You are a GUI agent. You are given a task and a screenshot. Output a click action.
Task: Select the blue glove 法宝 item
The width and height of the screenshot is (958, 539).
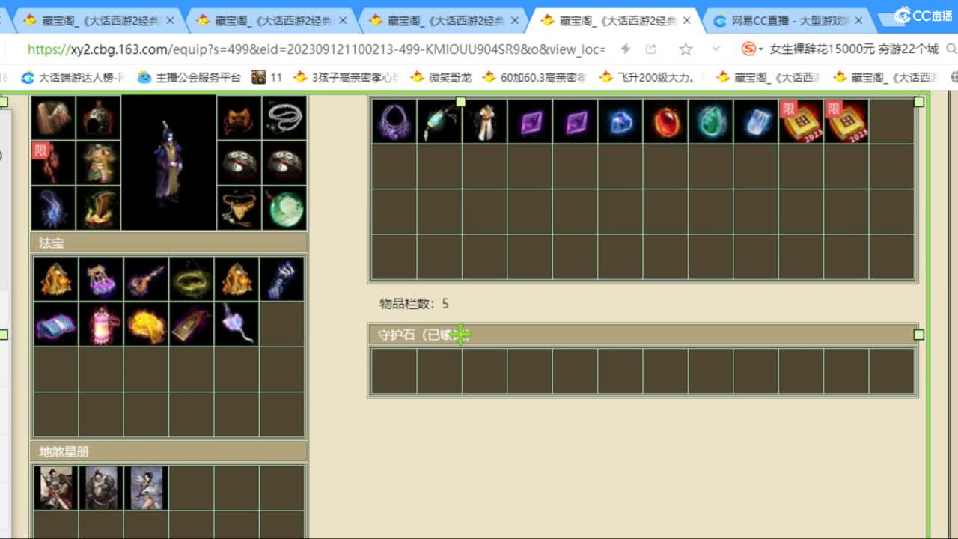coord(281,279)
